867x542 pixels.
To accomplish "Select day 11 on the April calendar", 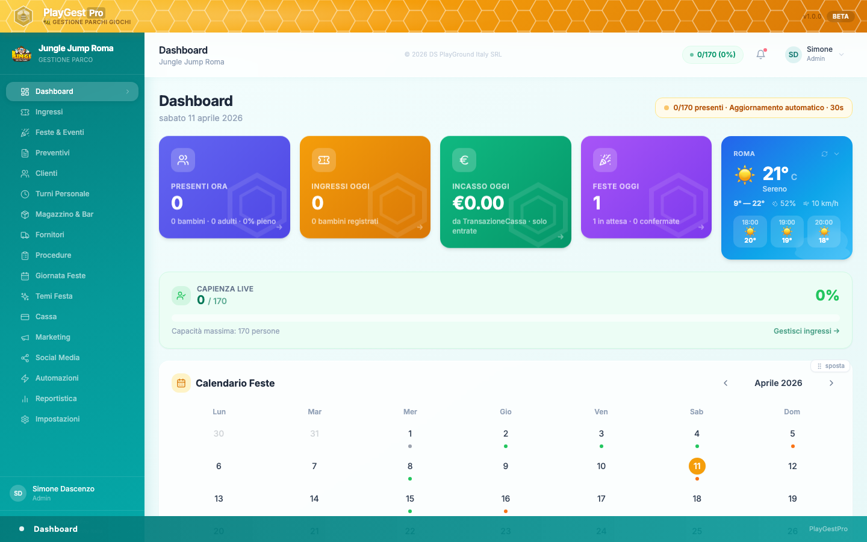I will click(x=697, y=466).
